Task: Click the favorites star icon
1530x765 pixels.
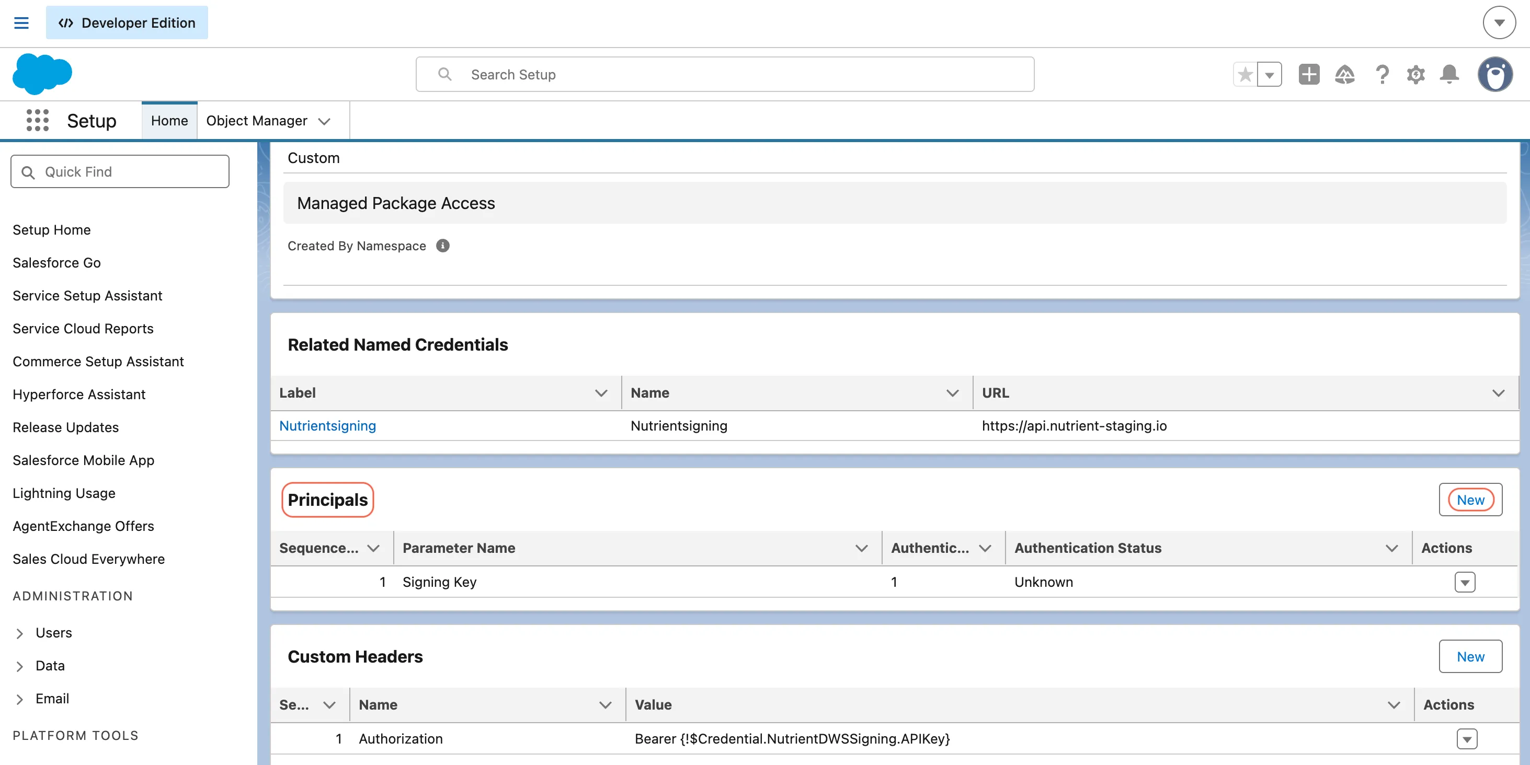Action: click(1246, 75)
